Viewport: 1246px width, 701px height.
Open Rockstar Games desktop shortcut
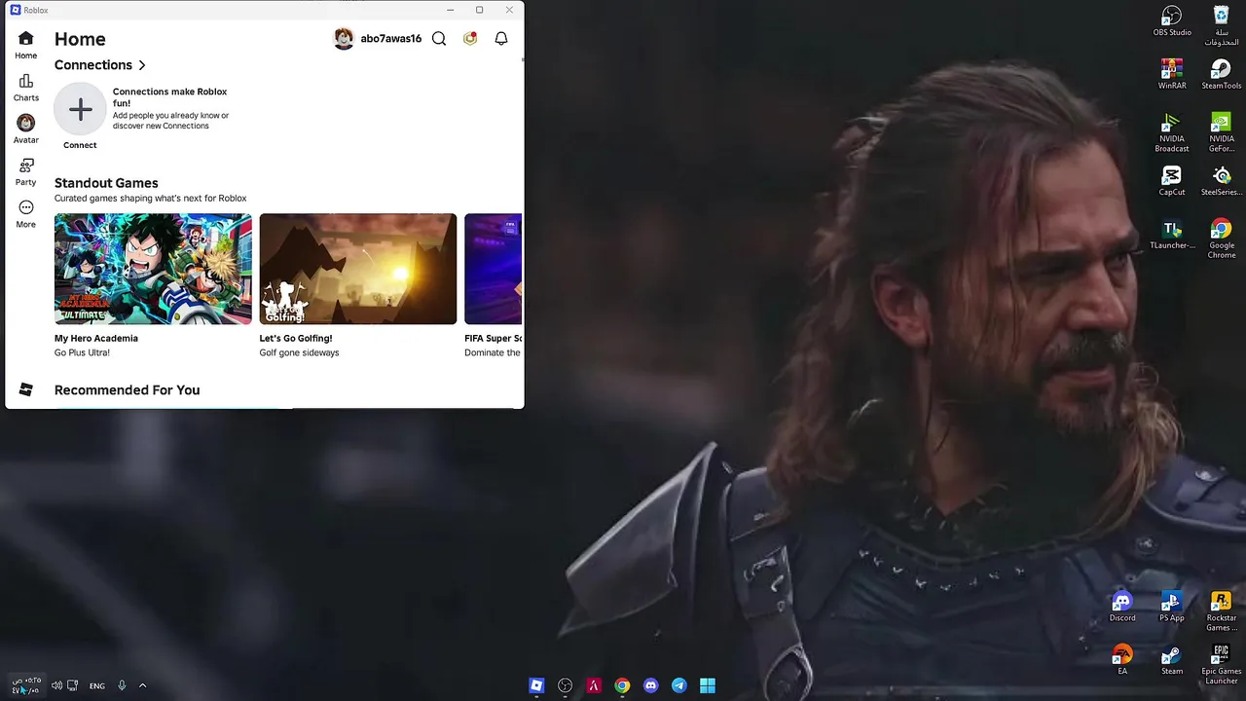click(1221, 610)
